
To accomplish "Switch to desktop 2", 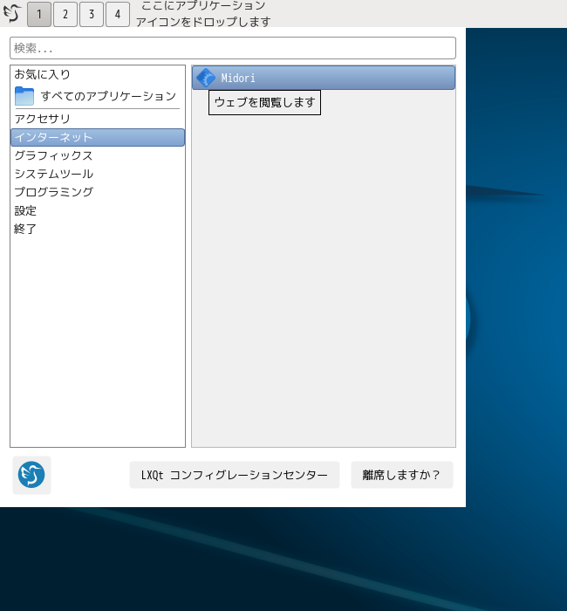I will [x=65, y=15].
